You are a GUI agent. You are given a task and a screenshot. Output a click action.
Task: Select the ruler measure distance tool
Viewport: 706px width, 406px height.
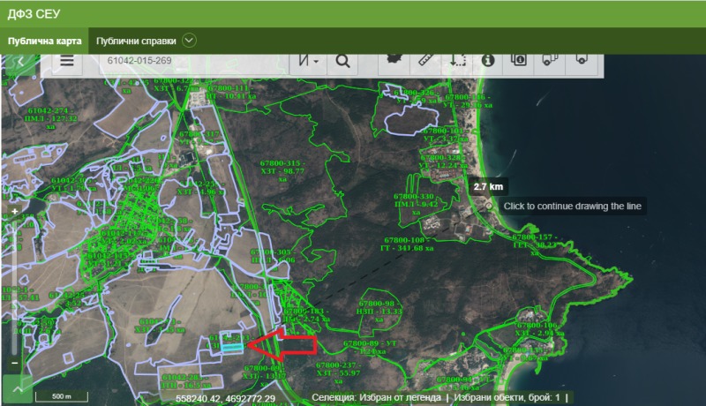point(428,60)
